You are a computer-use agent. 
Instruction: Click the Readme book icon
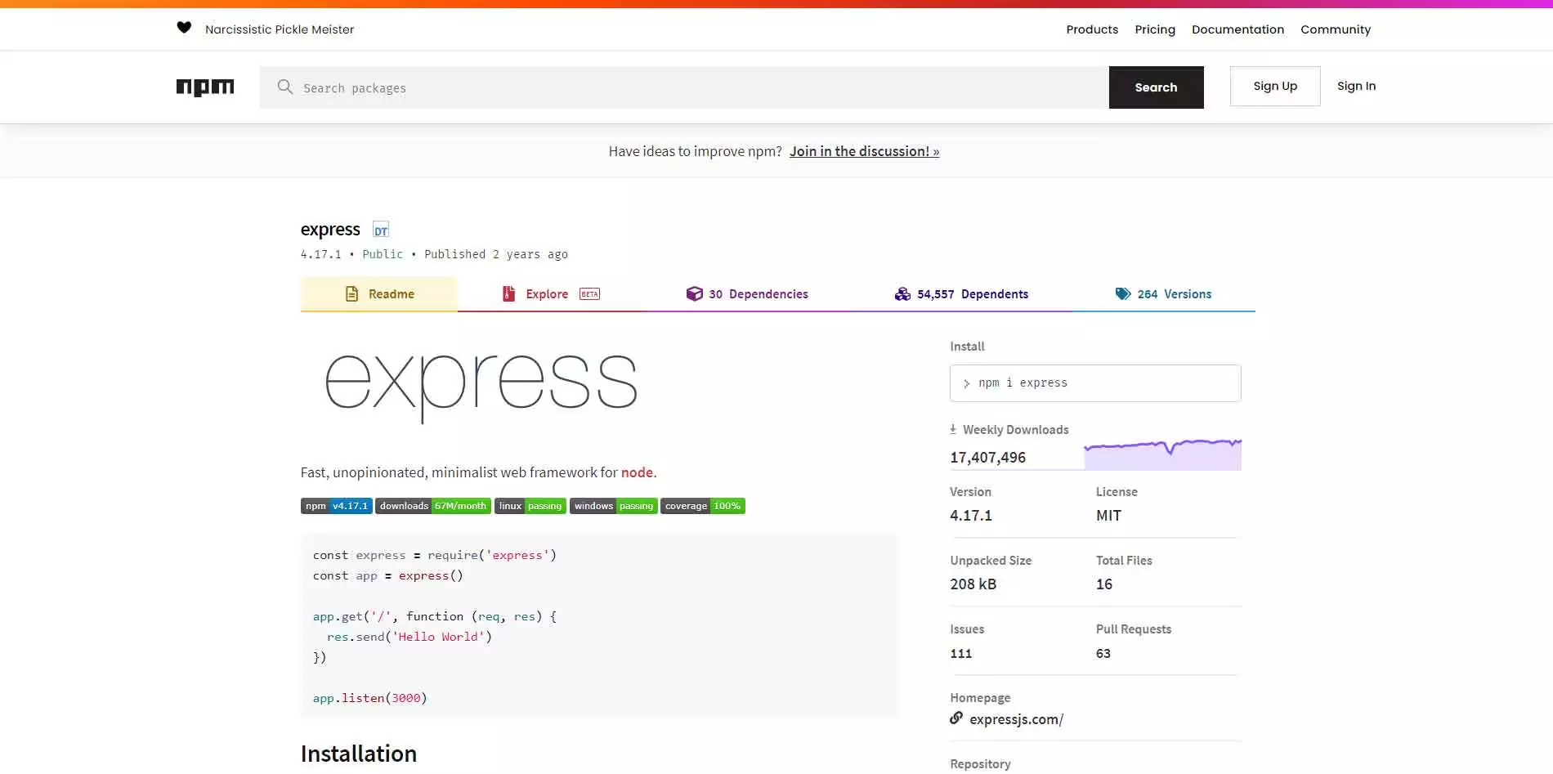(x=352, y=293)
